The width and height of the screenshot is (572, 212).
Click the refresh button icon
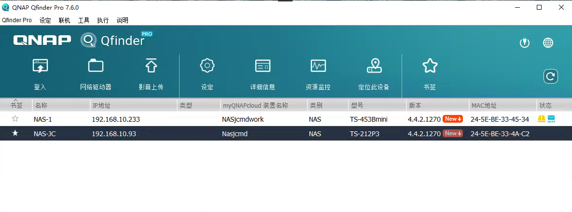pos(550,77)
